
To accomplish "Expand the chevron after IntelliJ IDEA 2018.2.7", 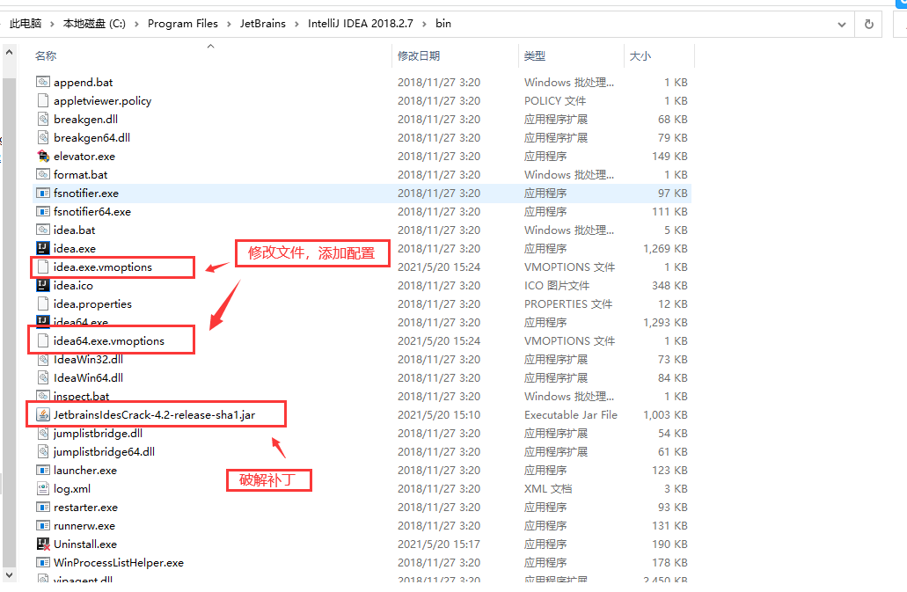I will point(424,24).
